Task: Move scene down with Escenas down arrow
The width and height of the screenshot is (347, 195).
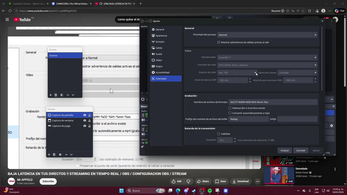Action: tap(73, 95)
